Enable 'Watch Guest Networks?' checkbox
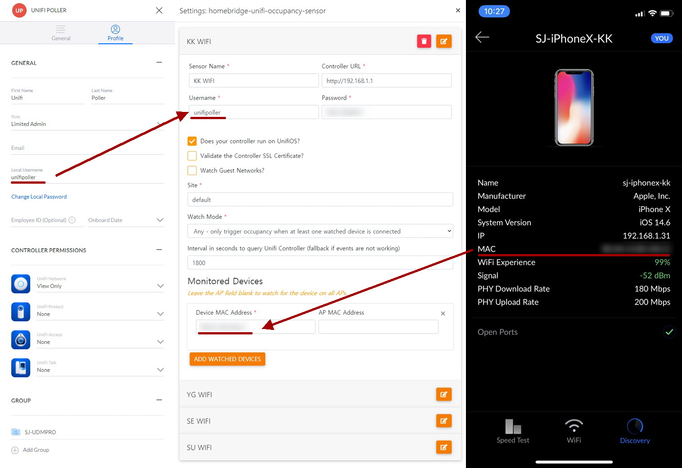682x468 pixels. click(192, 171)
